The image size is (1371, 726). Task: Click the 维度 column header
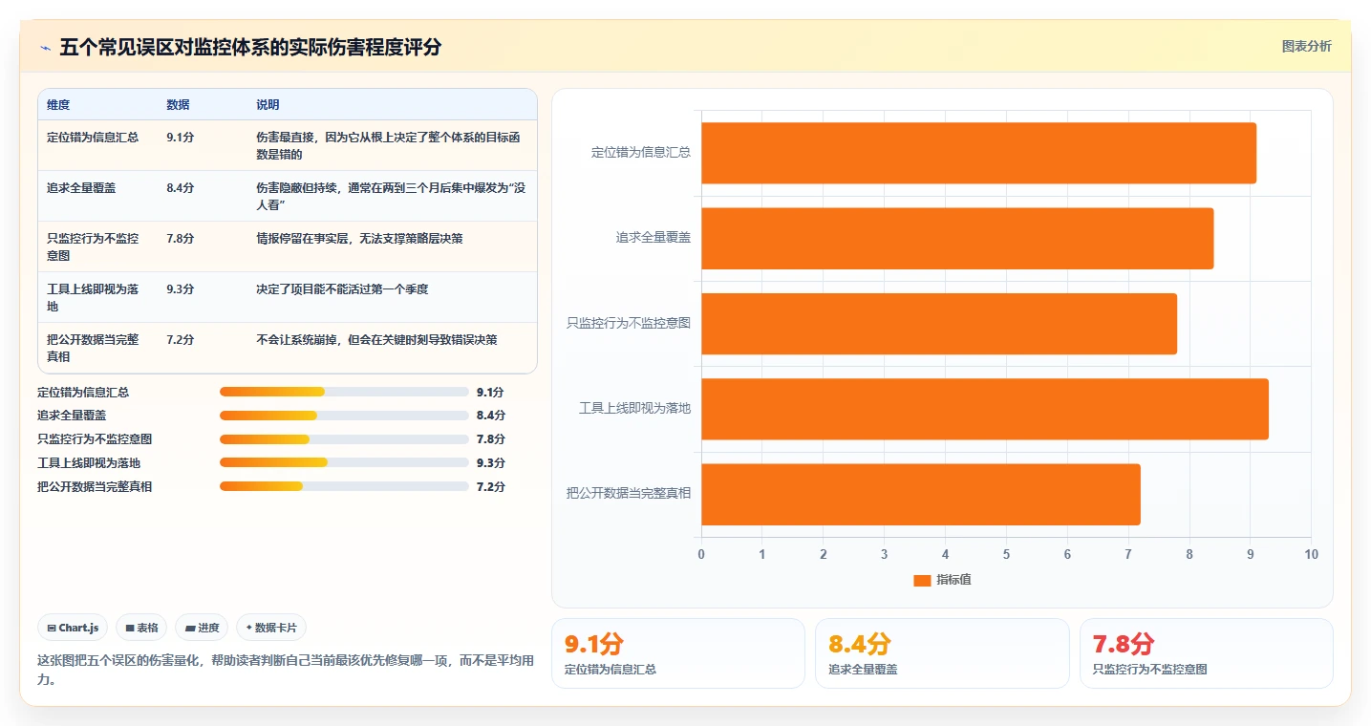pyautogui.click(x=58, y=105)
